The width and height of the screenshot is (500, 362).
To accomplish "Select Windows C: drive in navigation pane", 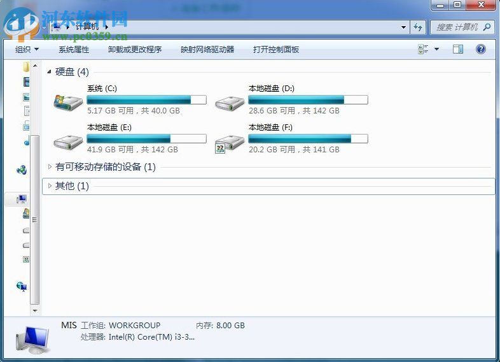I will click(x=27, y=213).
